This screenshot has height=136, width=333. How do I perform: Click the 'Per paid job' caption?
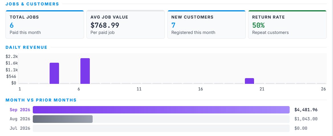pos(103,33)
